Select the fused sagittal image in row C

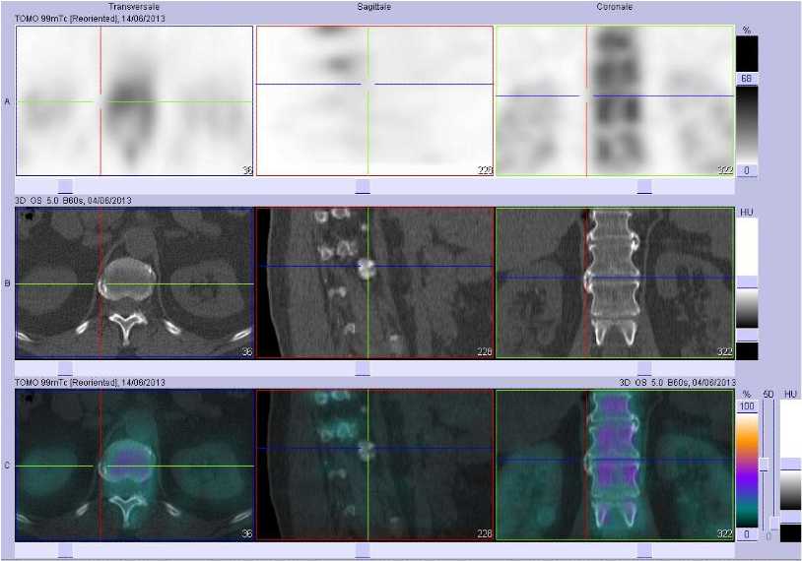click(374, 465)
